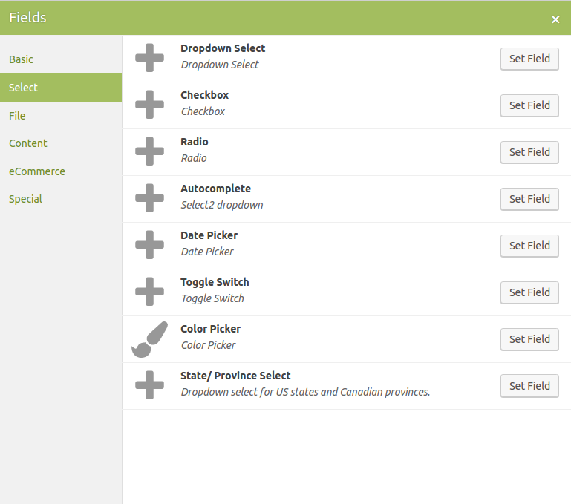Click the plus icon next to Toggle Switch
The height and width of the screenshot is (504, 571).
click(x=149, y=292)
